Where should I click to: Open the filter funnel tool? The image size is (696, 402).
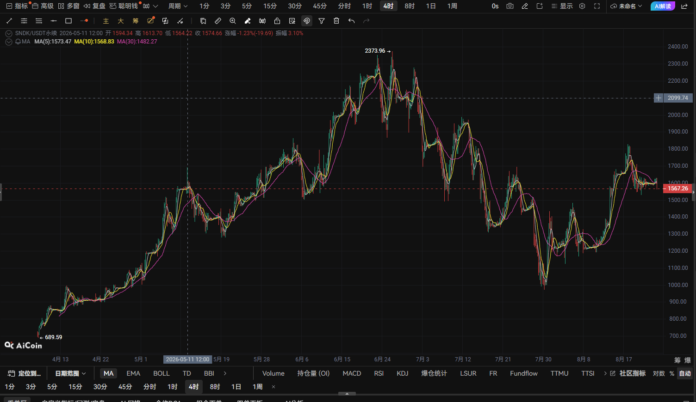point(322,21)
